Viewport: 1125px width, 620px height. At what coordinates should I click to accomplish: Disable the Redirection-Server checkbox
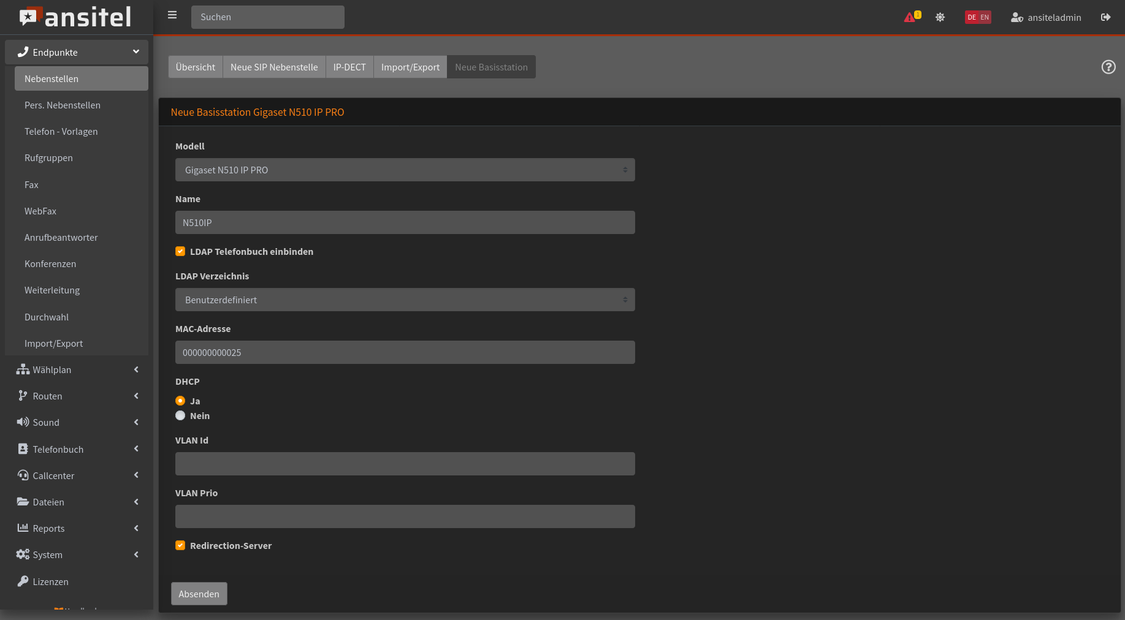tap(180, 545)
